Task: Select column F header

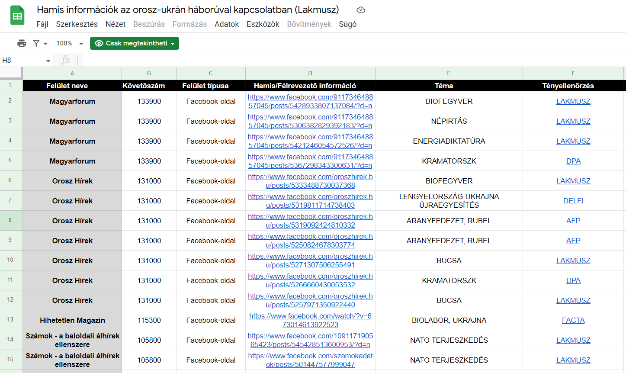Action: point(573,73)
